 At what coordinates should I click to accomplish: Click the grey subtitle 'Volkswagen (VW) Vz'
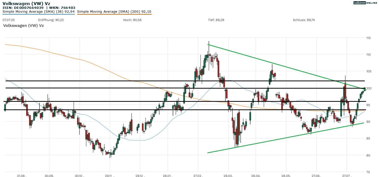[23, 26]
